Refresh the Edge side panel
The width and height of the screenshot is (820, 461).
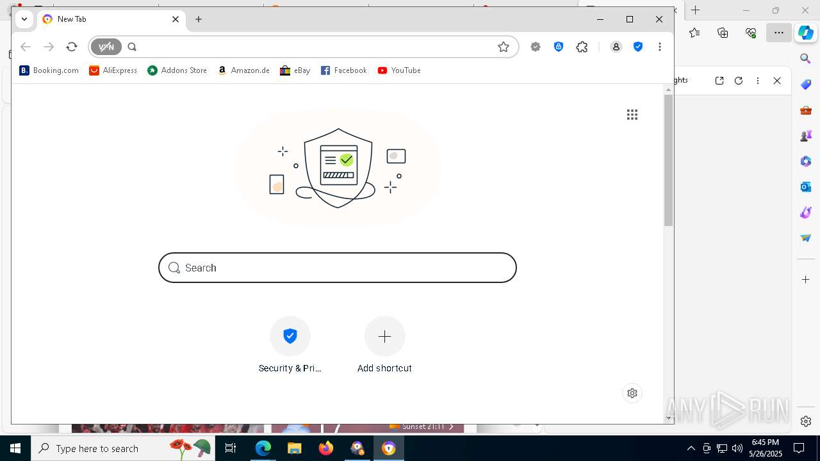pyautogui.click(x=739, y=81)
